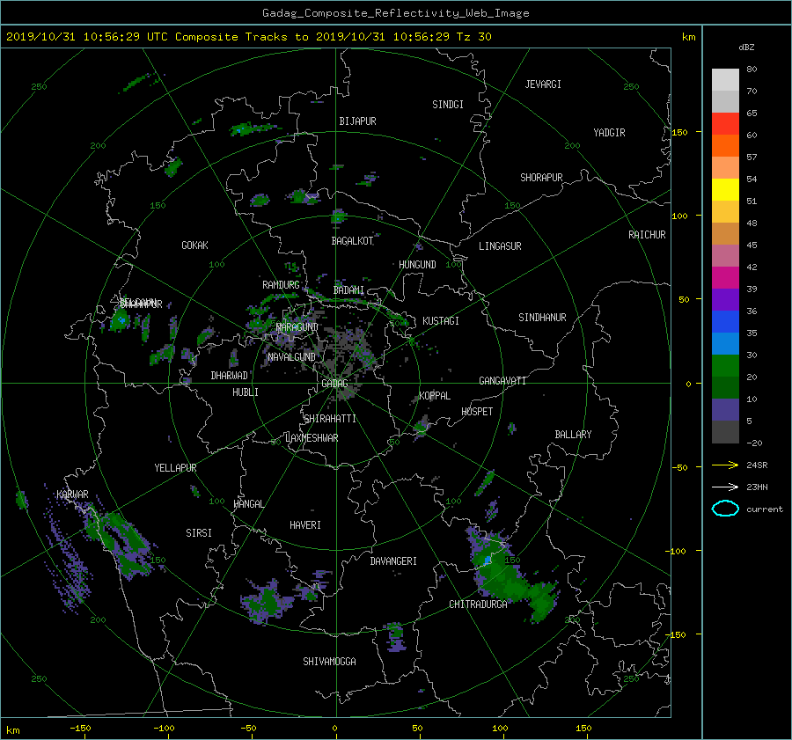Click the GANGAVATI city label
Image resolution: width=792 pixels, height=740 pixels.
pos(502,381)
